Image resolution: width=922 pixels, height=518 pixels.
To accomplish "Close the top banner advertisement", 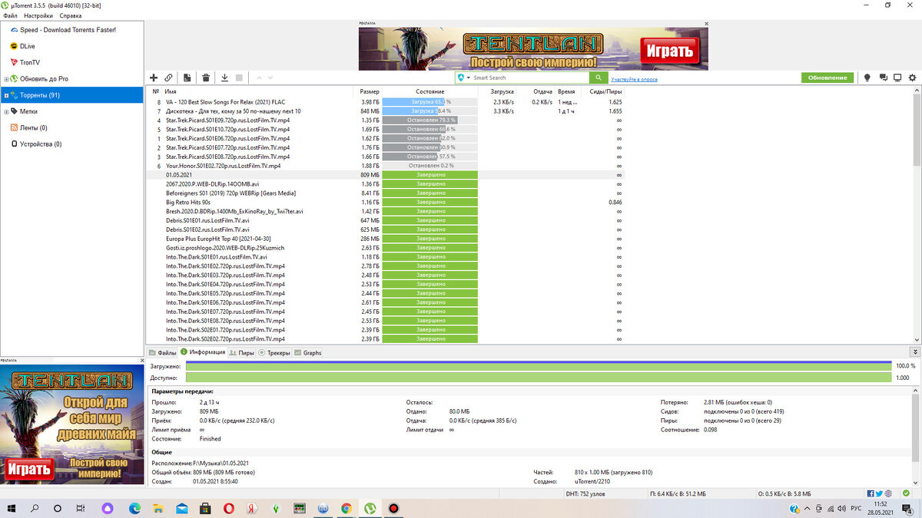I will pos(705,24).
